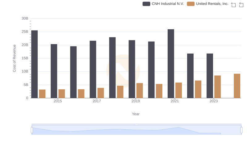Click the CNH bar for 2022
The image size is (247, 142).
190,76
